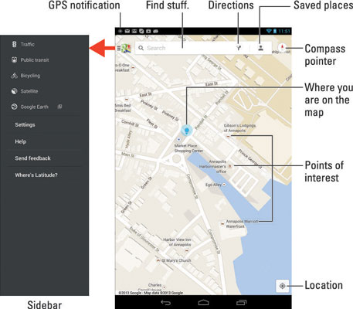Tap the Android Home navigation icon
This screenshot has height=309, width=353.
pyautogui.click(x=203, y=302)
